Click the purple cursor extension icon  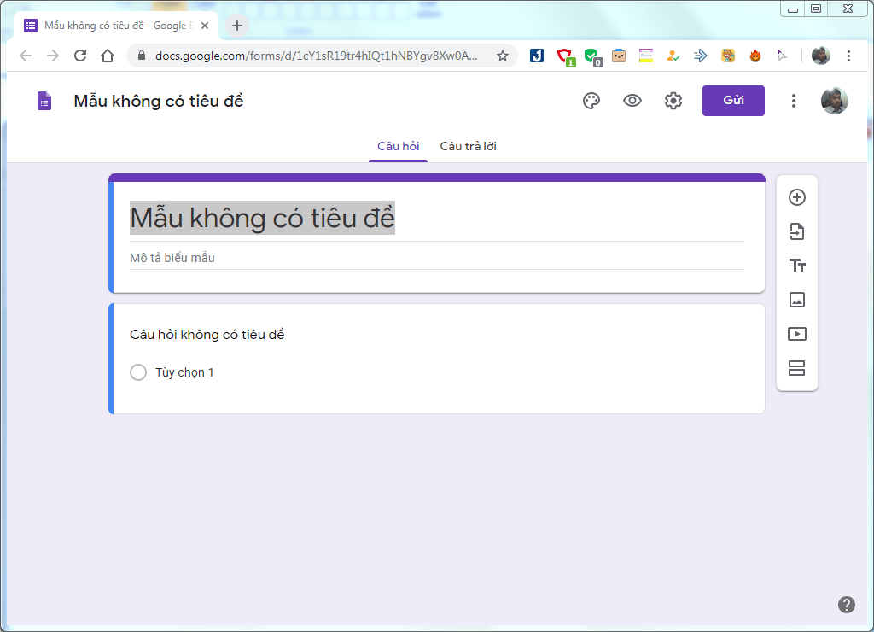point(782,56)
